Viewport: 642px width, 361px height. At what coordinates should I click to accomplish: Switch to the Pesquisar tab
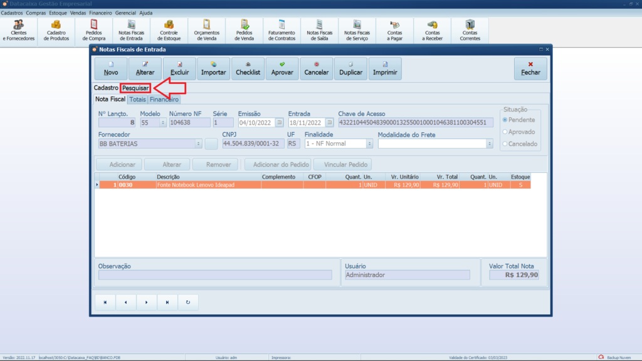pyautogui.click(x=135, y=88)
